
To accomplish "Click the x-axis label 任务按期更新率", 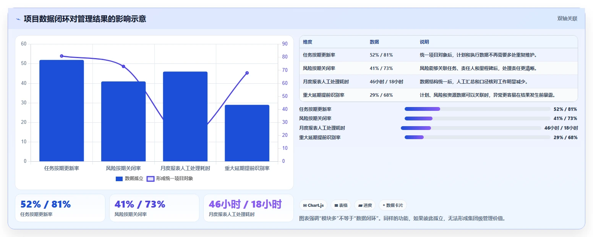I will coord(62,168).
